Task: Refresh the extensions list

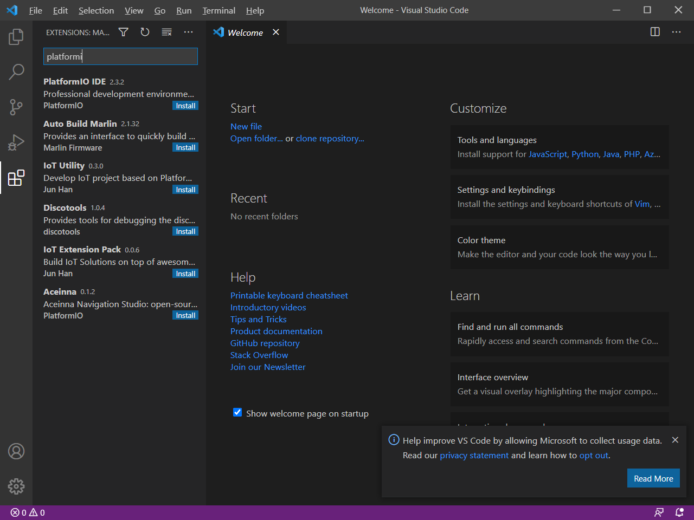Action: [x=145, y=32]
